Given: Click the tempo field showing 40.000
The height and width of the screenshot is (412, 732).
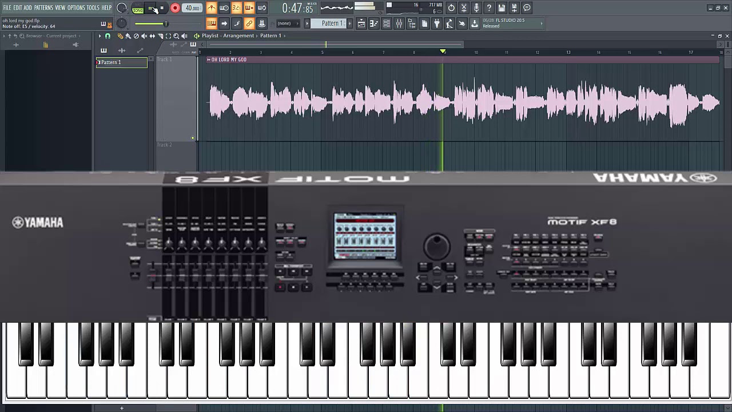Looking at the screenshot, I should point(193,8).
